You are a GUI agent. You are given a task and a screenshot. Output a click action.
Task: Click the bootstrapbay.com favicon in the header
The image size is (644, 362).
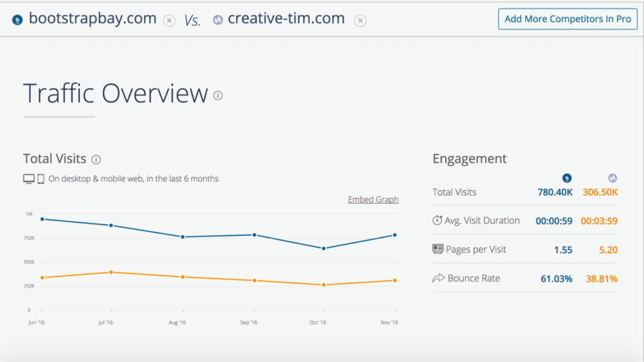coord(18,19)
